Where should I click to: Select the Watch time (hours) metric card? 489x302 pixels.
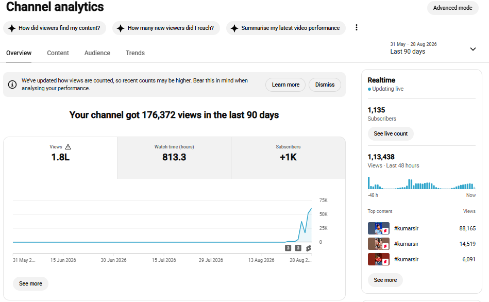174,158
